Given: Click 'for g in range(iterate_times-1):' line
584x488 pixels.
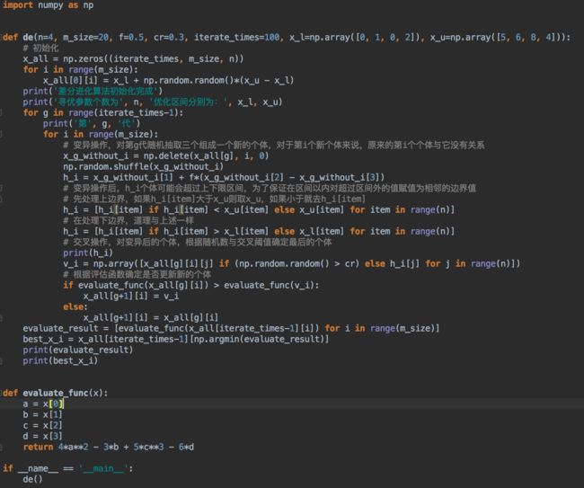Looking at the screenshot, I should [103, 113].
